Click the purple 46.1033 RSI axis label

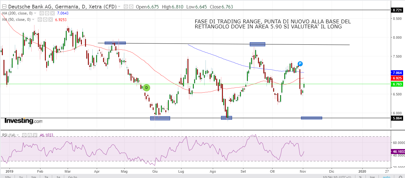click(x=398, y=152)
